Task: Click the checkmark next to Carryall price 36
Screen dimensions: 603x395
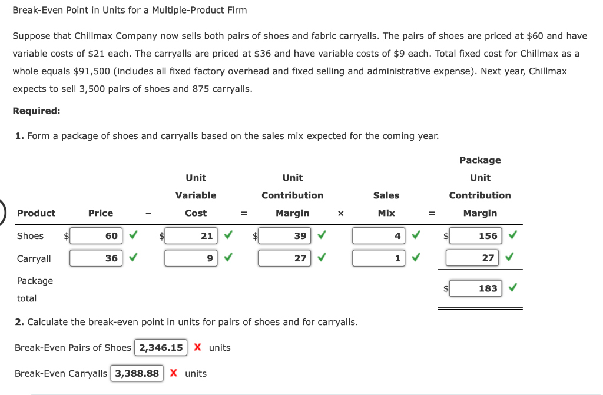Action: pos(132,258)
